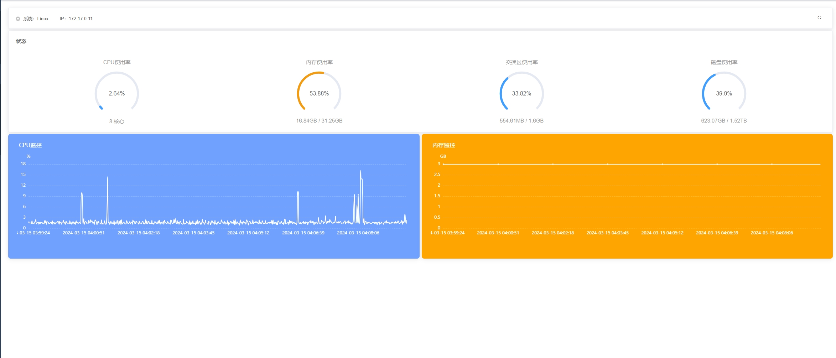Click CPU chart x-axis label 2024-03-15 04:05:12
This screenshot has height=358, width=836.
(x=248, y=233)
